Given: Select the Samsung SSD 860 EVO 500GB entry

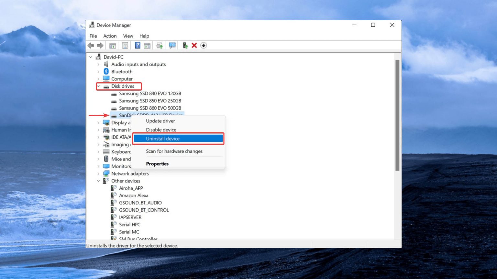Looking at the screenshot, I should click(150, 108).
